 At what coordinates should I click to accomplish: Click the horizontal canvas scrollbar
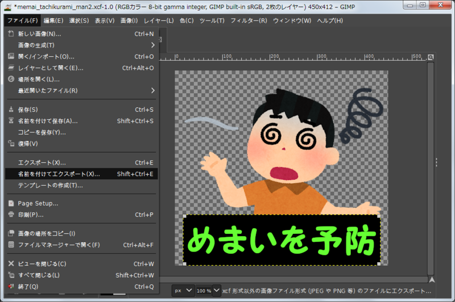[293, 279]
